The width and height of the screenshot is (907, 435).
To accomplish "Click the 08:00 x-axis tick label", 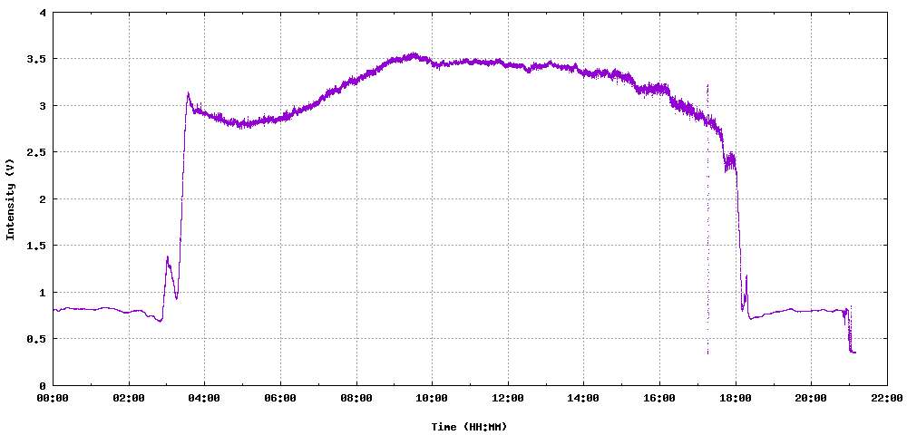I will click(x=356, y=398).
